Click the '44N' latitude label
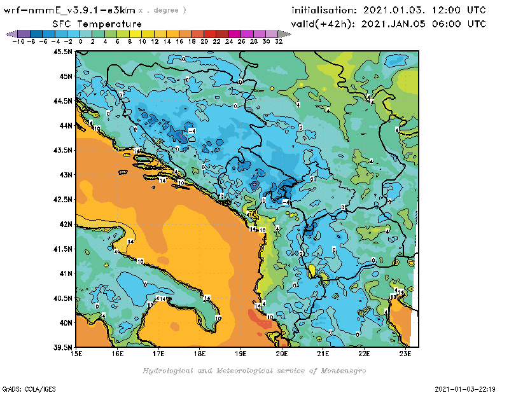509x393 pixels. pyautogui.click(x=66, y=125)
